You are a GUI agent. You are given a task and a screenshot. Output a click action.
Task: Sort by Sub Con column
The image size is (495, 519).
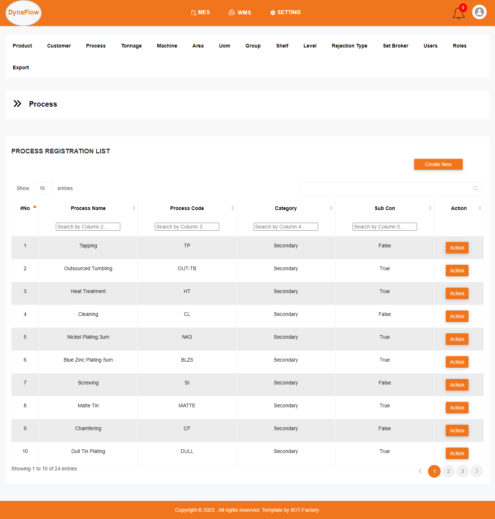point(385,208)
